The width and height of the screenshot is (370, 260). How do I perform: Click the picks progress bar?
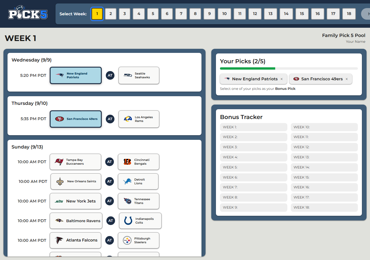[289, 68]
